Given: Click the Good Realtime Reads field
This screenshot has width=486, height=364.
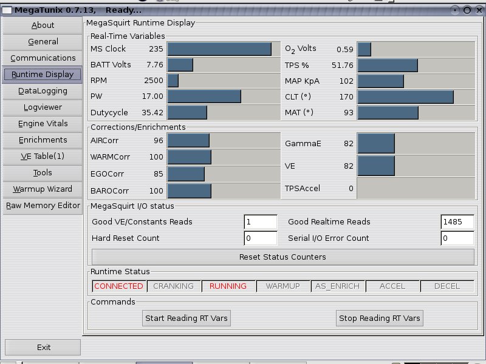Looking at the screenshot, I should tap(457, 222).
